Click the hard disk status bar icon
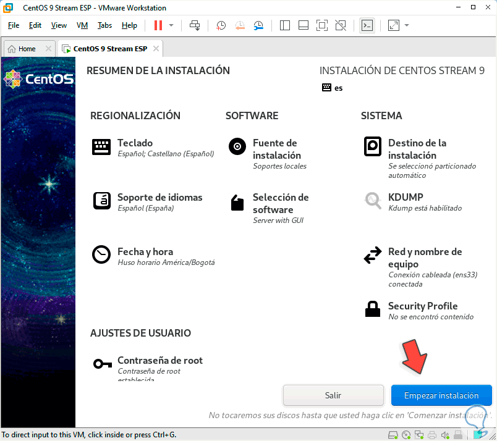This screenshot has height=441, width=497. [x=393, y=435]
